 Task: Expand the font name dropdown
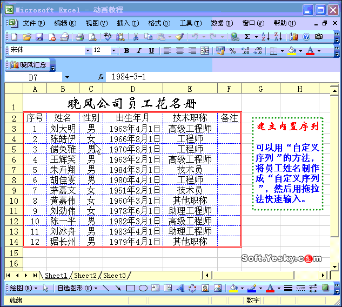[88, 51]
